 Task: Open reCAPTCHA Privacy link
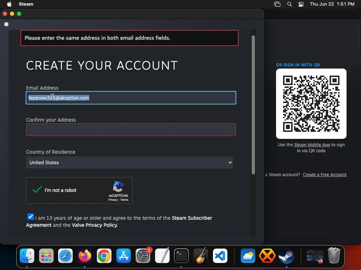point(113,200)
